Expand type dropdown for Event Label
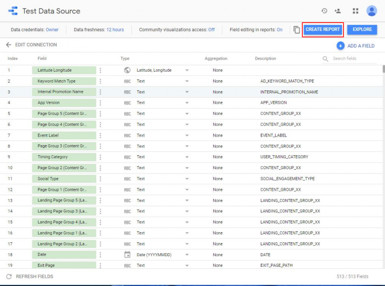This screenshot has width=385, height=286. point(187,136)
